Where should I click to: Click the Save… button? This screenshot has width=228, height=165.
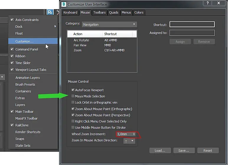tap(184, 151)
